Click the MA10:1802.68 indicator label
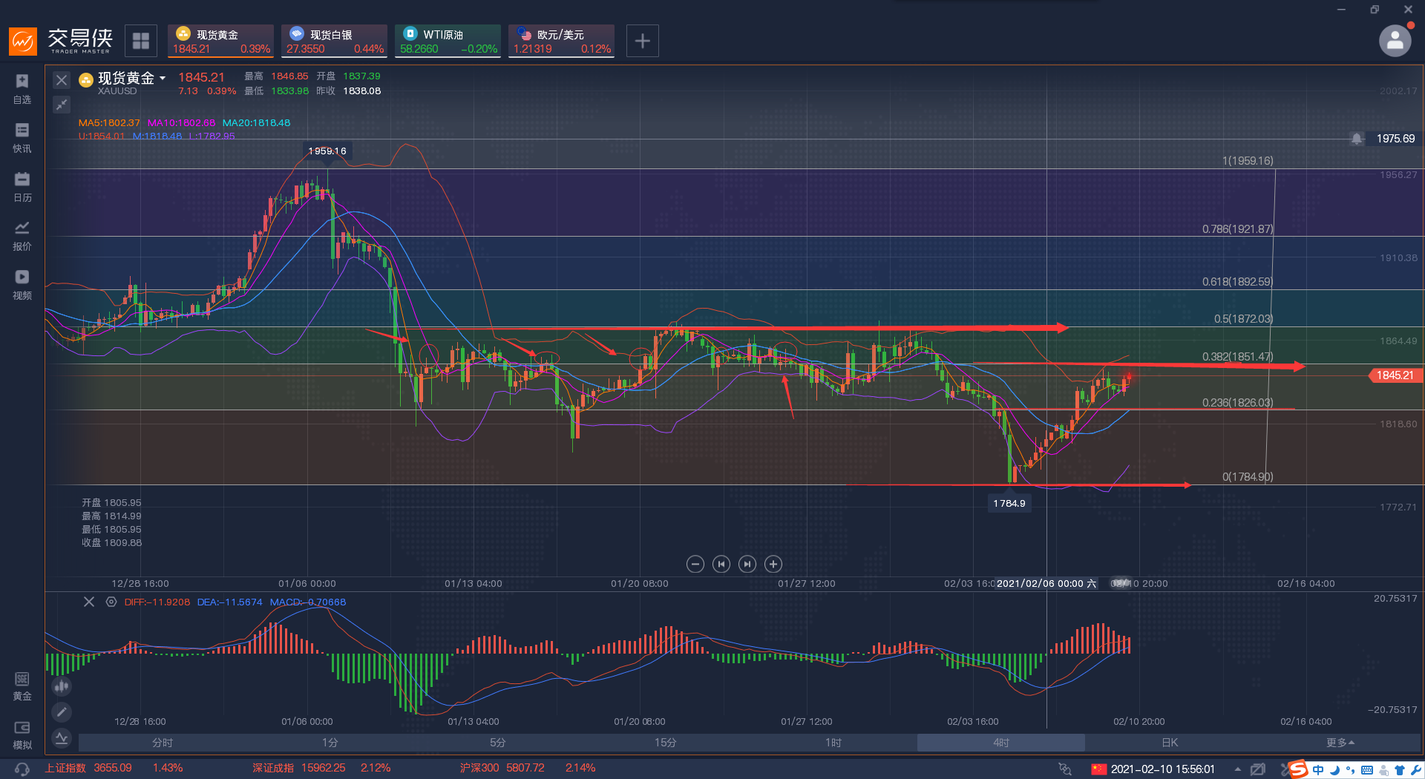Viewport: 1425px width, 779px height. click(x=181, y=123)
